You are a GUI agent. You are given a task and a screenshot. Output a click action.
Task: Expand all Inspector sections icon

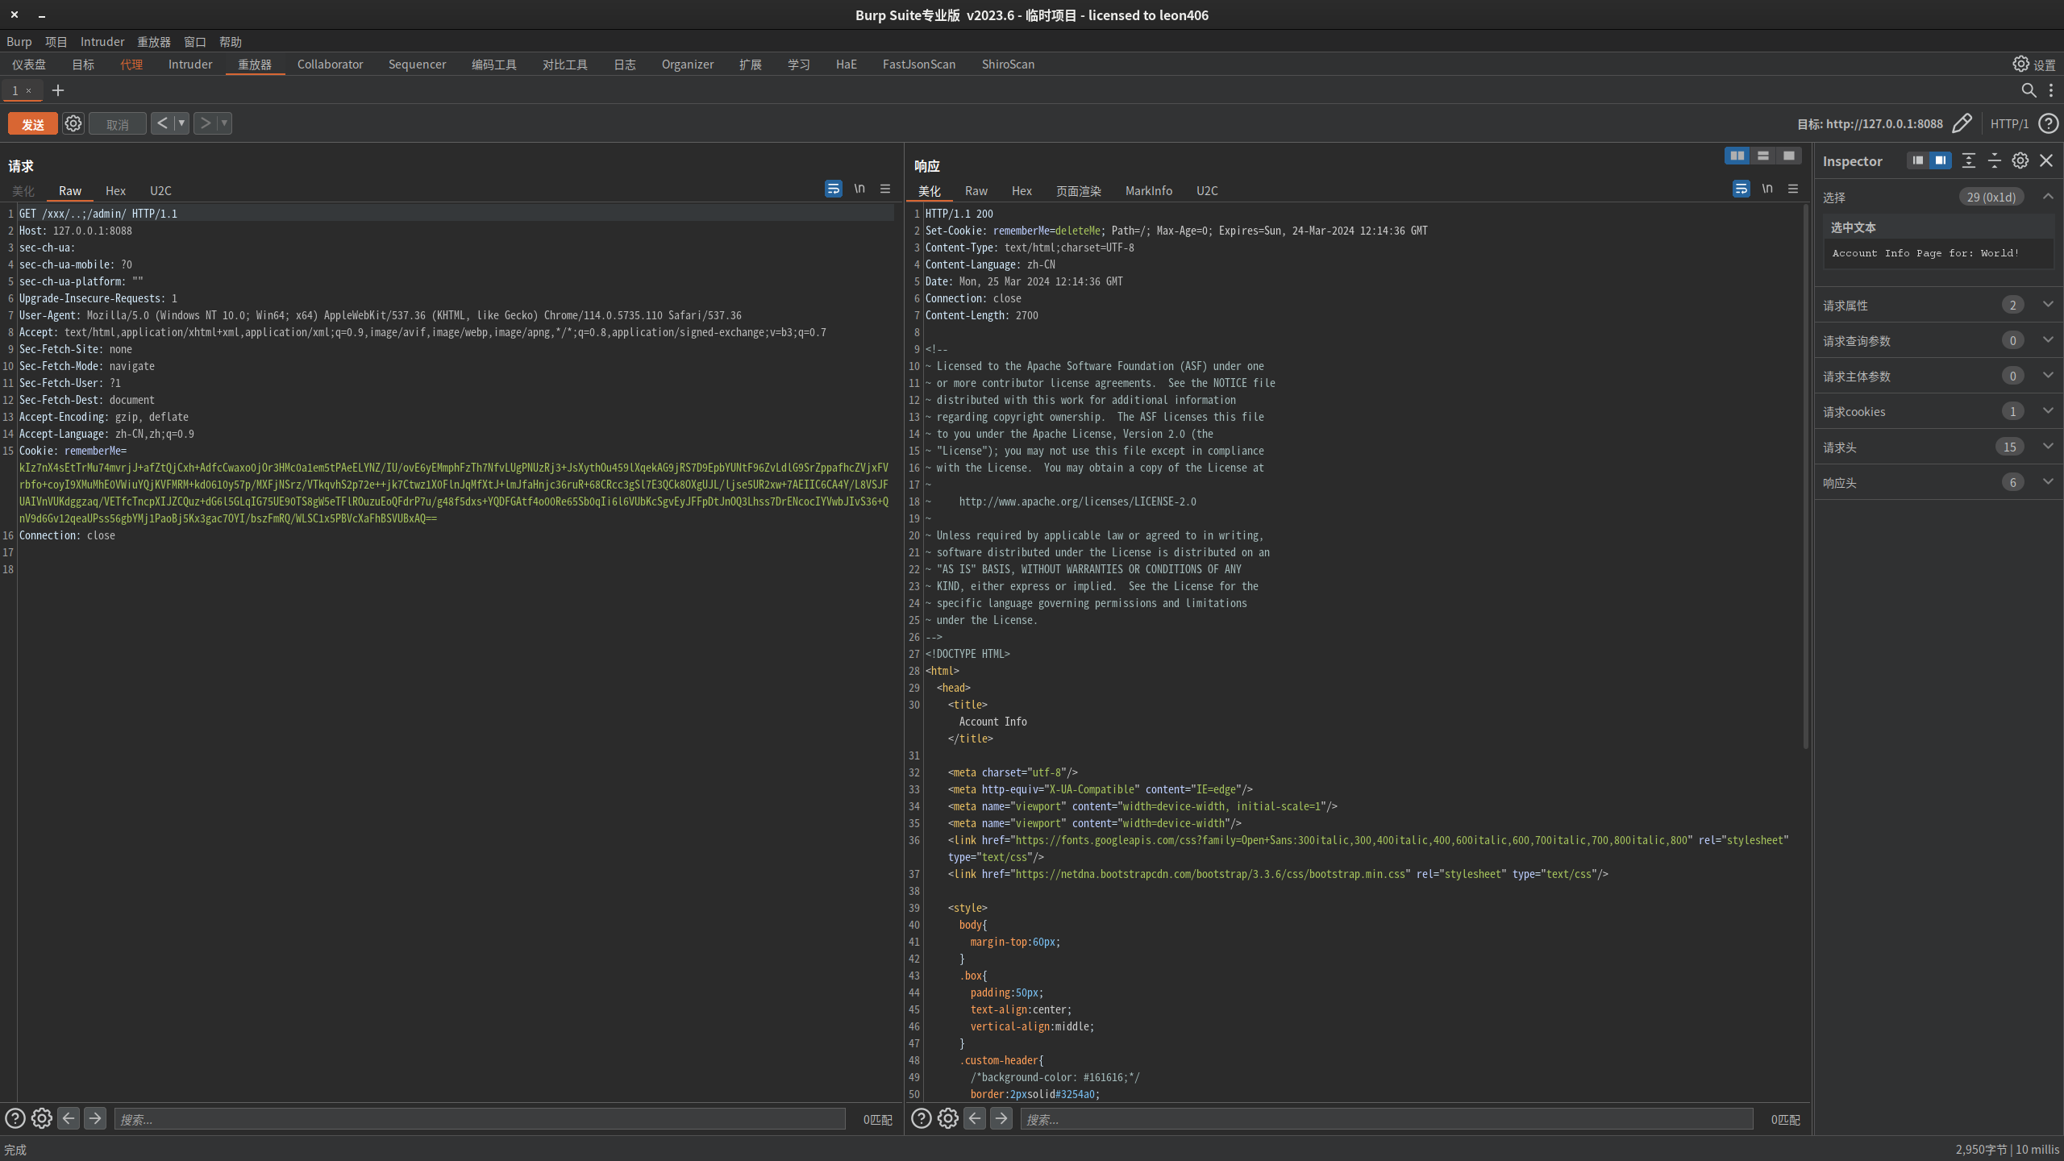[1968, 160]
